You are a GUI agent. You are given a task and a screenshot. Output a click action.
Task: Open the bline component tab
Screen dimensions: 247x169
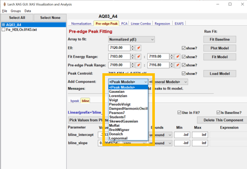tap(85, 101)
